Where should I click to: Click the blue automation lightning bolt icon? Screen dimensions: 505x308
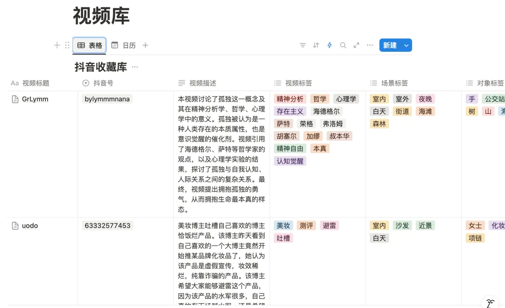click(329, 45)
